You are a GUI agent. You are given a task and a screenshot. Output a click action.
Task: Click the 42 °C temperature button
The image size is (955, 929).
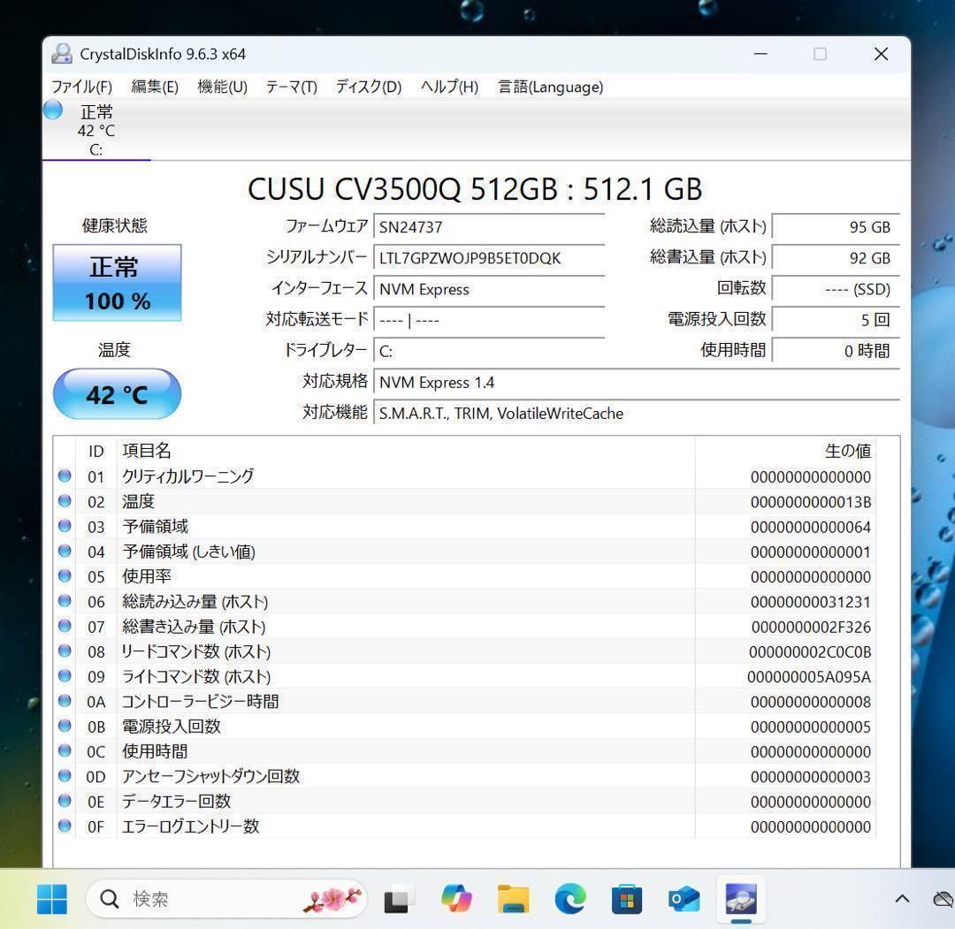point(117,394)
